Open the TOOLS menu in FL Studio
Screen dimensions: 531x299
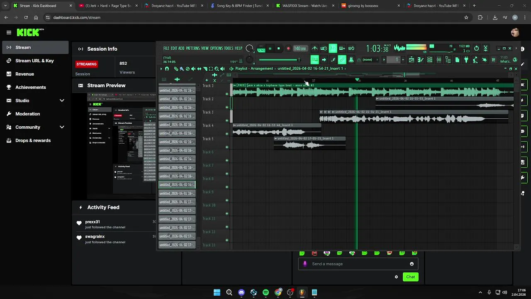[x=229, y=48]
